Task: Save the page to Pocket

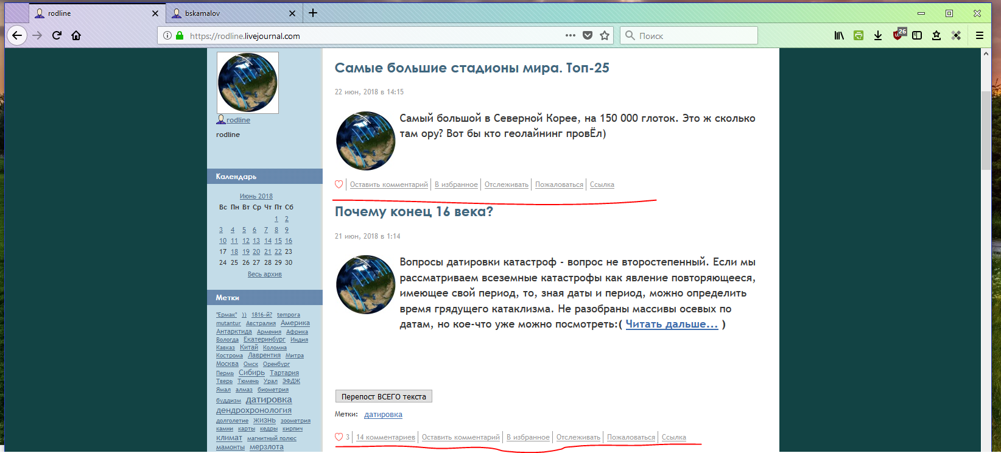Action: click(588, 35)
